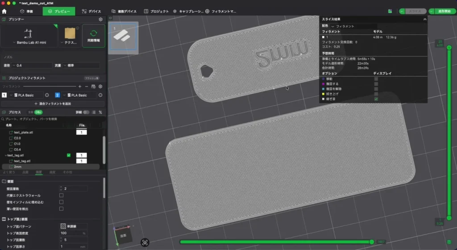Toggle the 詳細 advanced switch

tap(86, 112)
